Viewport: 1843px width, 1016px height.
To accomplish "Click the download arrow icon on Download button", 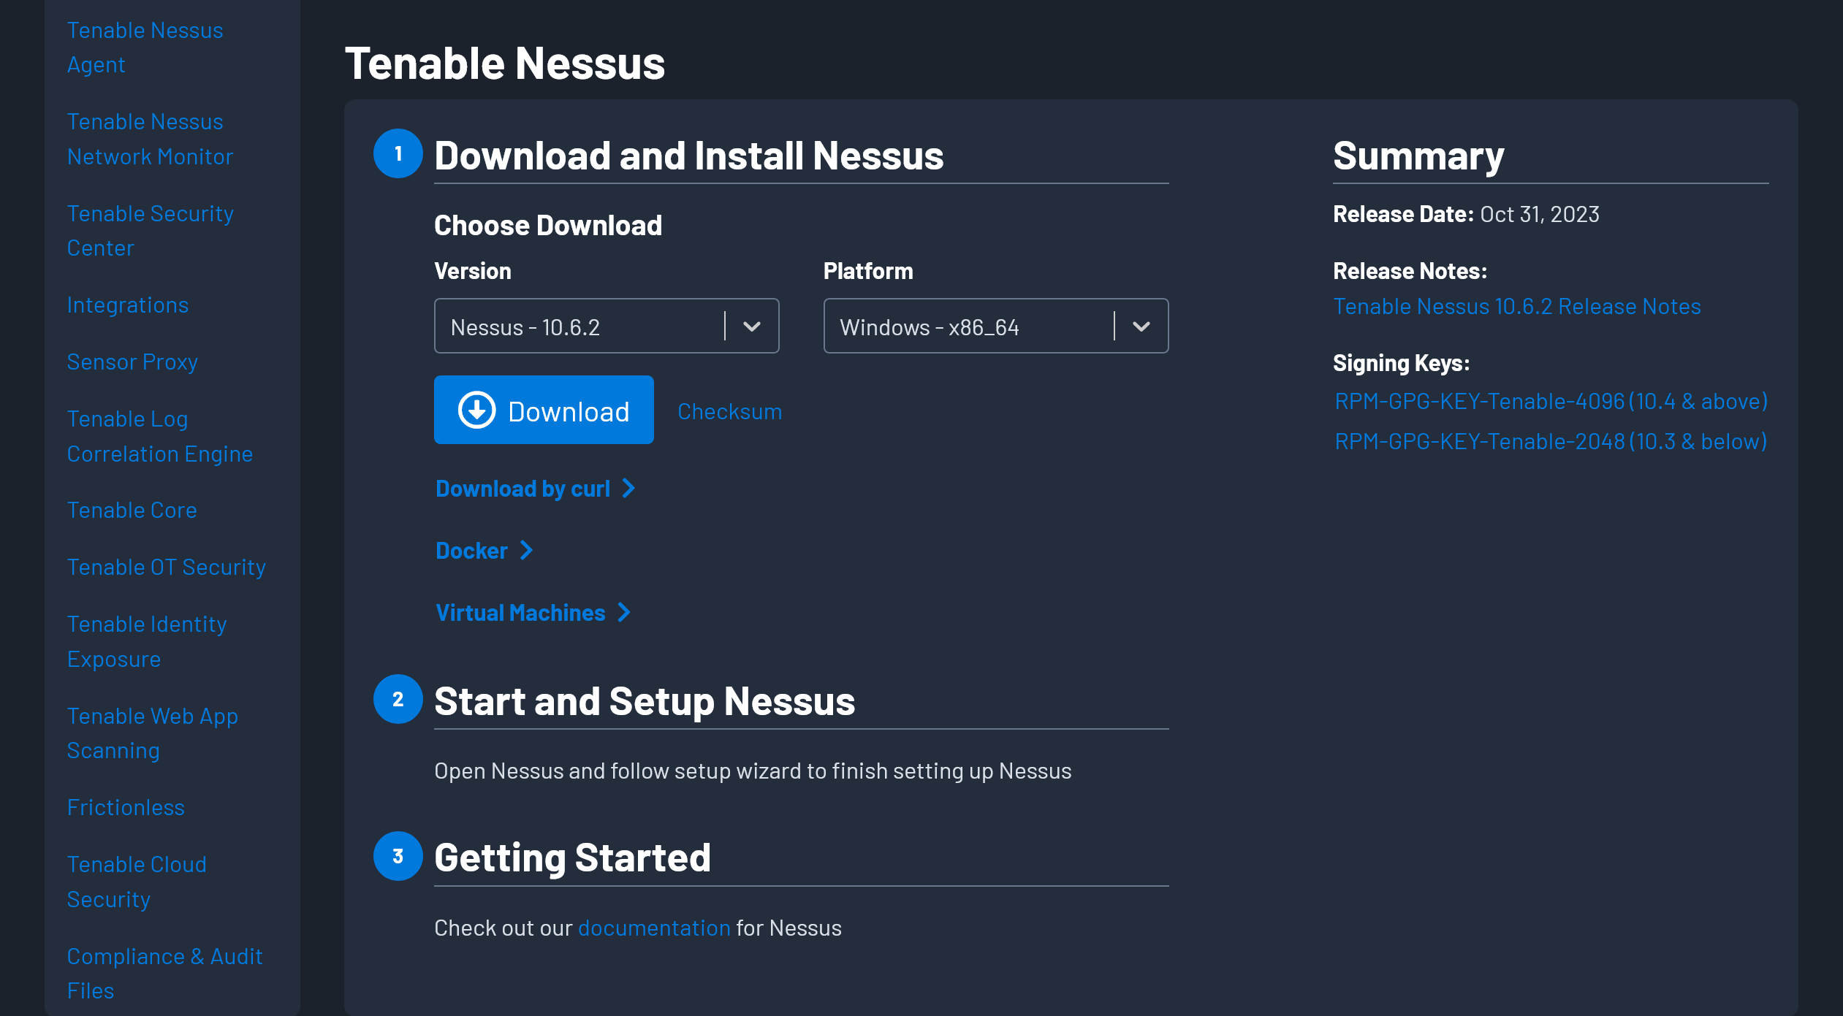I will (x=476, y=410).
